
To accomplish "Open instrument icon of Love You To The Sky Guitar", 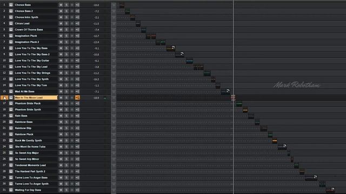I will tap(11, 60).
